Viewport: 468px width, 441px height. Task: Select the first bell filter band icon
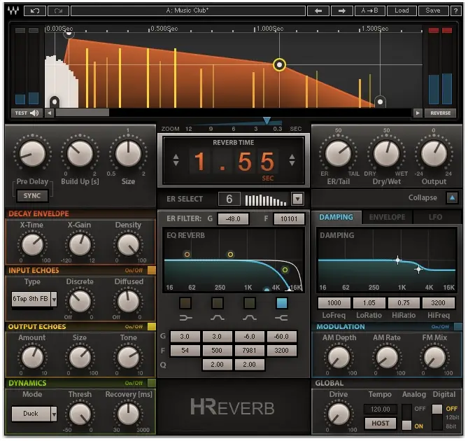pyautogui.click(x=218, y=318)
